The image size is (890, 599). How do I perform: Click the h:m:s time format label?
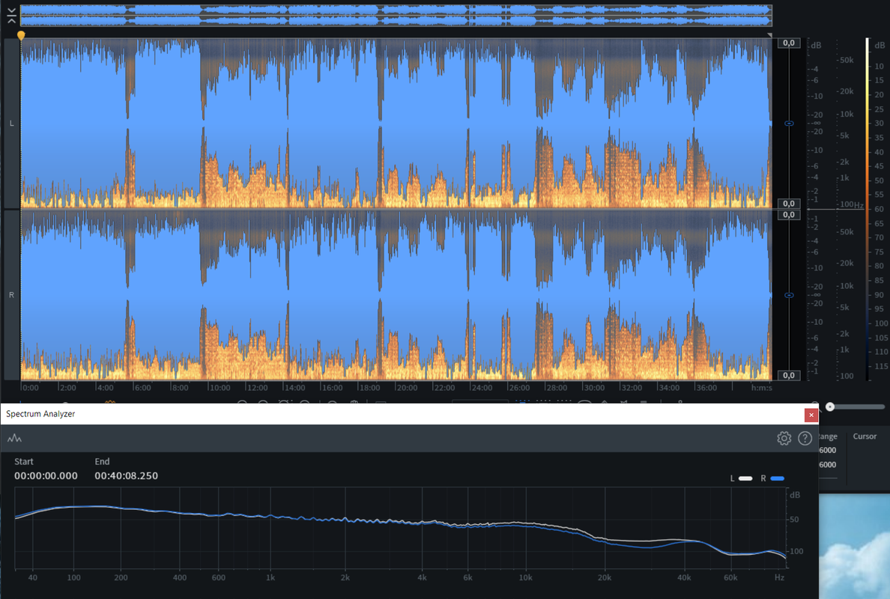tap(761, 387)
